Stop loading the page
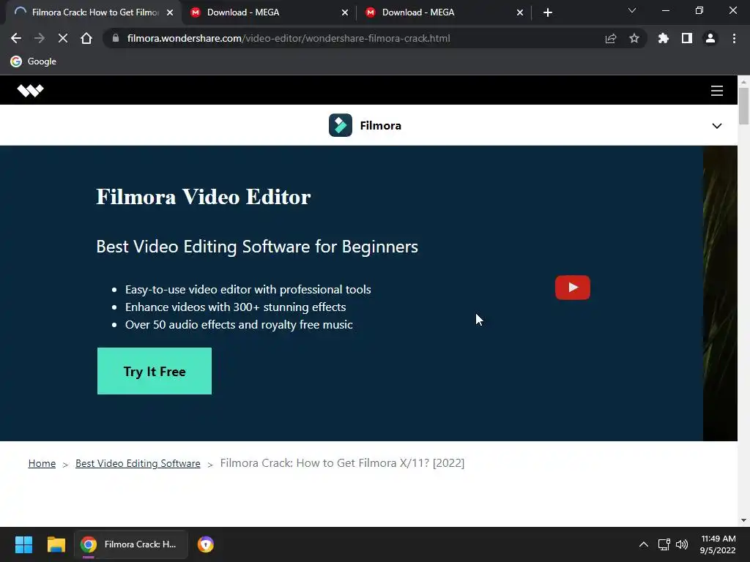Image resolution: width=750 pixels, height=562 pixels. [x=63, y=38]
